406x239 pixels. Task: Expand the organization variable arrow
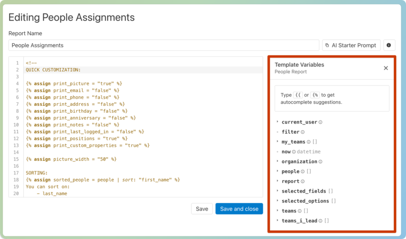277,161
